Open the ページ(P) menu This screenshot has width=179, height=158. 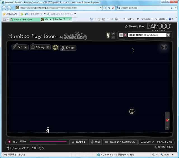[x=129, y=19]
